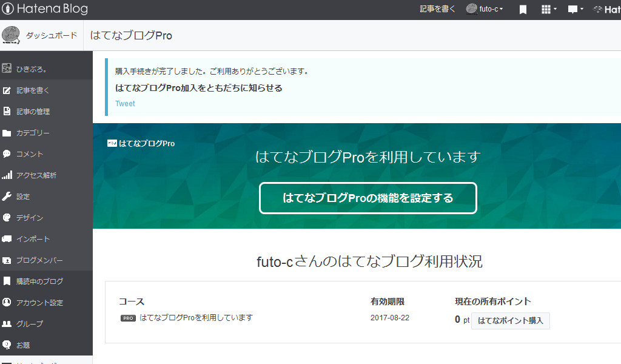Click the アカウント設定 user icon
621x364 pixels.
(7, 302)
